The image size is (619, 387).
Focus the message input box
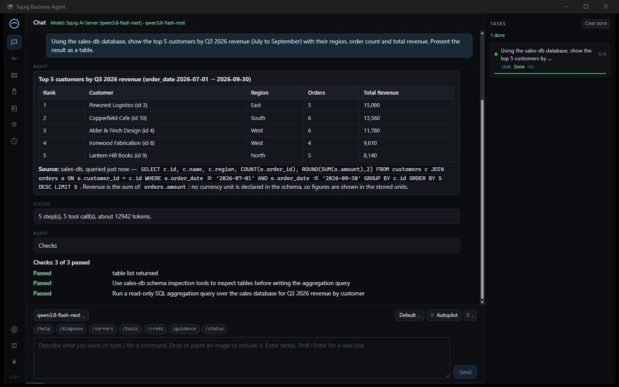coord(242,358)
